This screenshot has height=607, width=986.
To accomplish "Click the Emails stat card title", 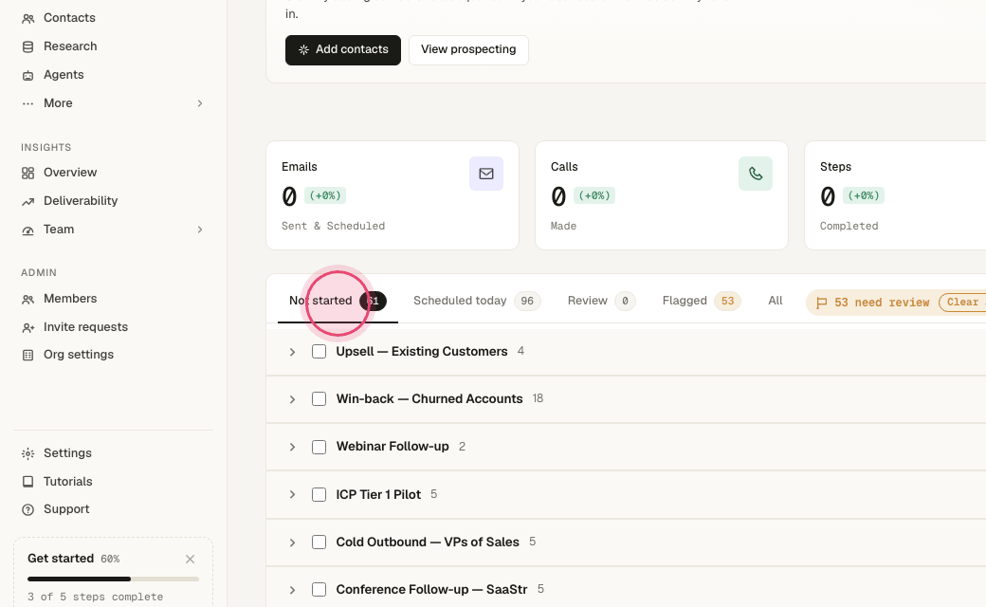I will [300, 167].
